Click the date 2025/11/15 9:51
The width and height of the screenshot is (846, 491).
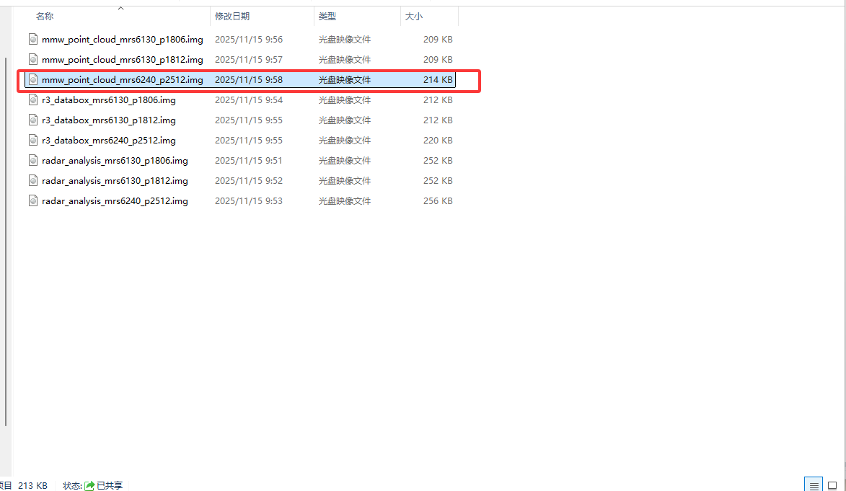tap(249, 160)
